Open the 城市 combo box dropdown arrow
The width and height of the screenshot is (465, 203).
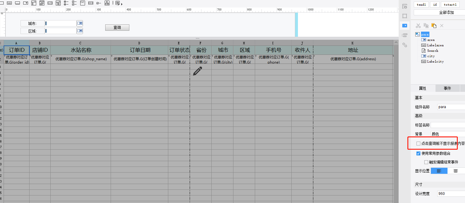click(80, 23)
